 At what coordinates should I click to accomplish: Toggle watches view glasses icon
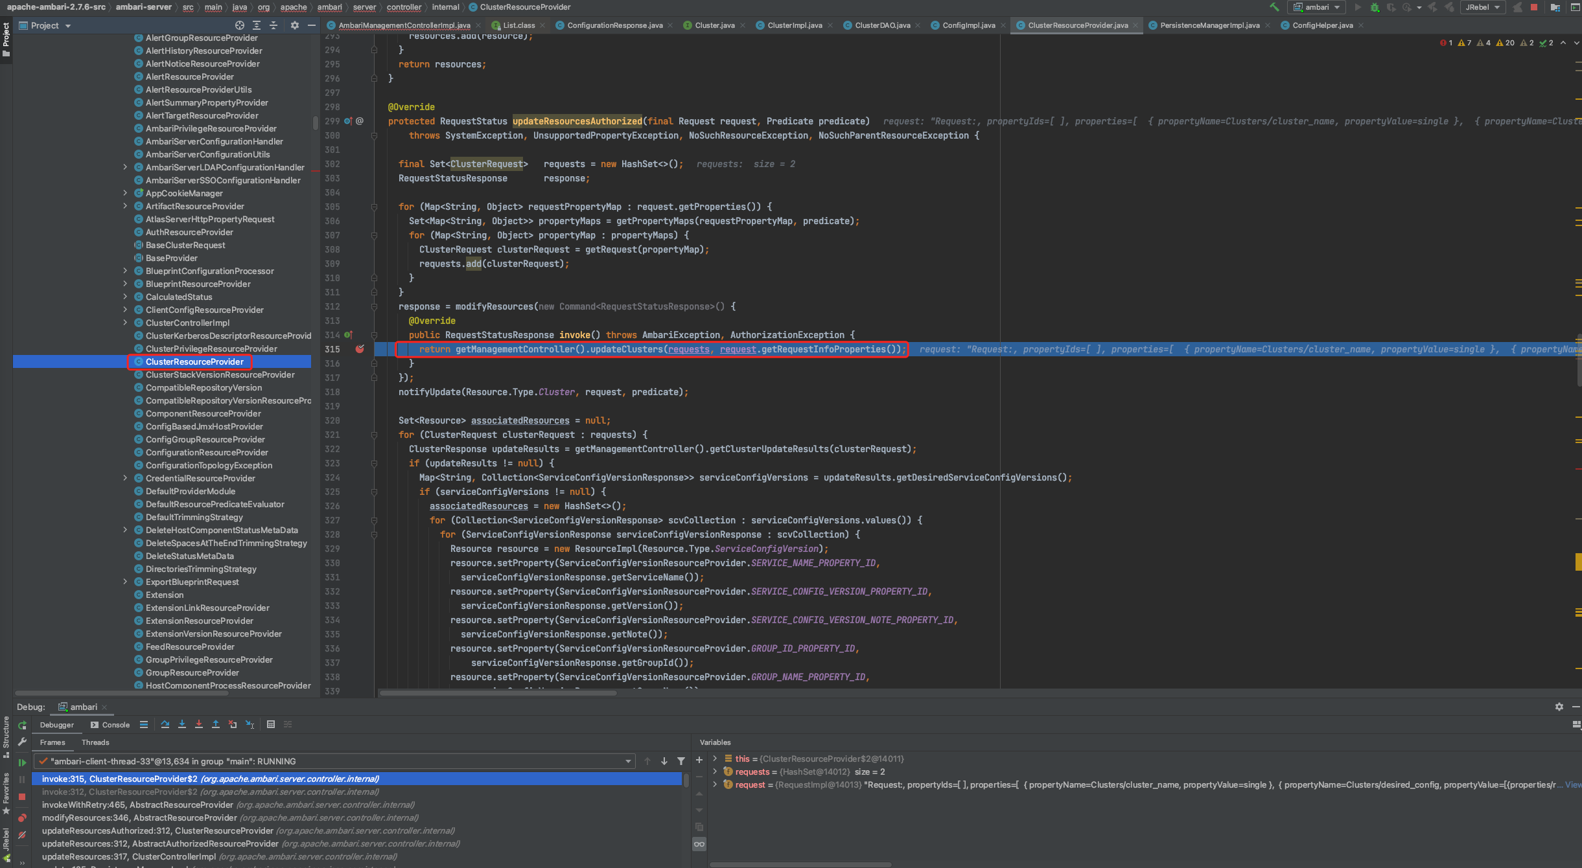click(699, 844)
